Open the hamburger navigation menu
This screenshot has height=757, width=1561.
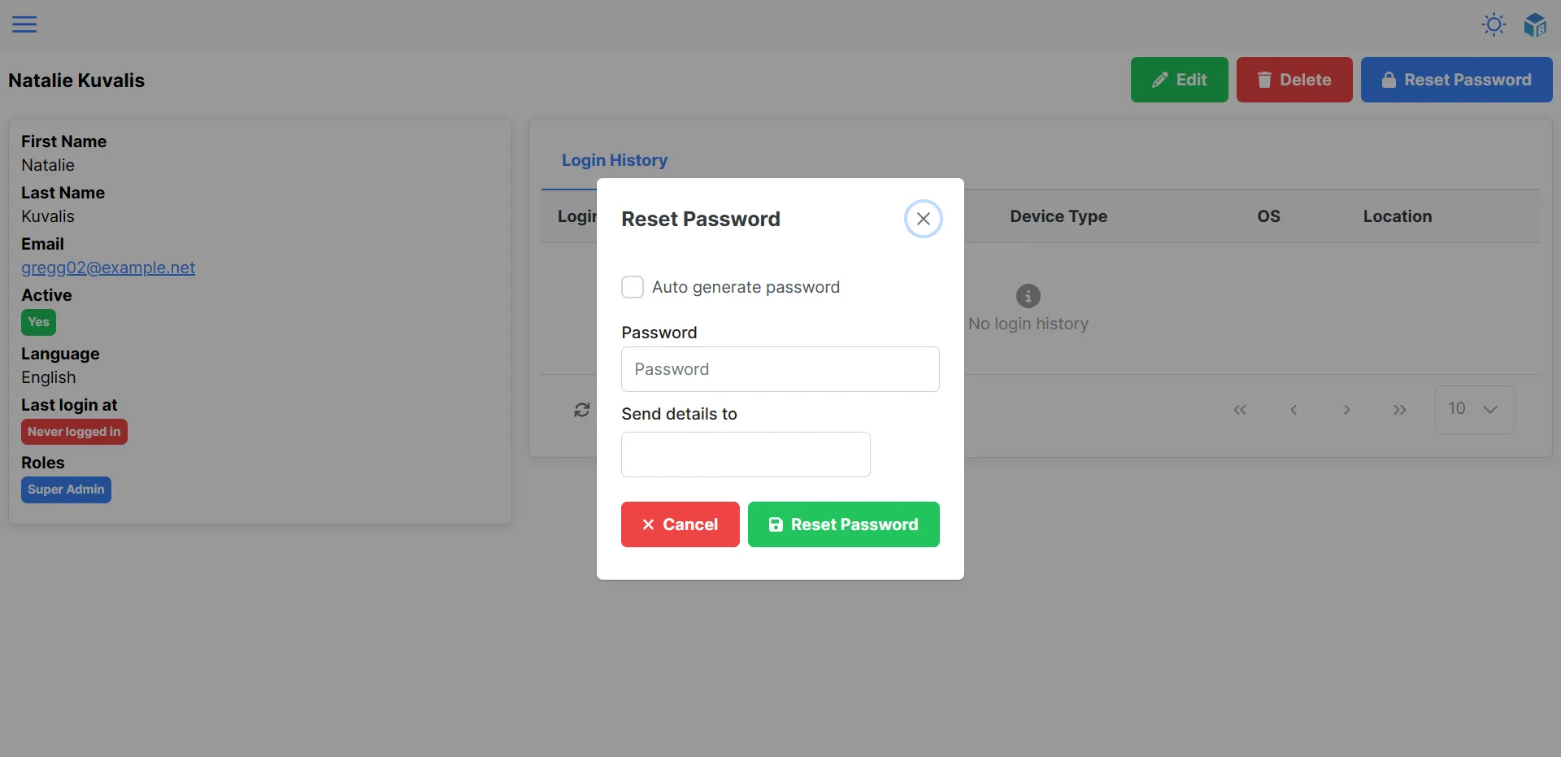(24, 24)
